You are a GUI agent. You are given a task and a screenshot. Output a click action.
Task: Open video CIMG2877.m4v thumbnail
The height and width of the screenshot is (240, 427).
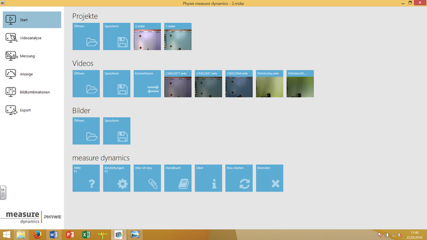[178, 84]
